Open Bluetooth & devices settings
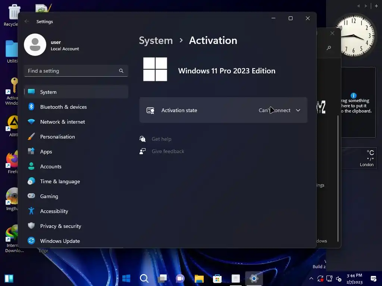The height and width of the screenshot is (286, 382). (x=76, y=107)
